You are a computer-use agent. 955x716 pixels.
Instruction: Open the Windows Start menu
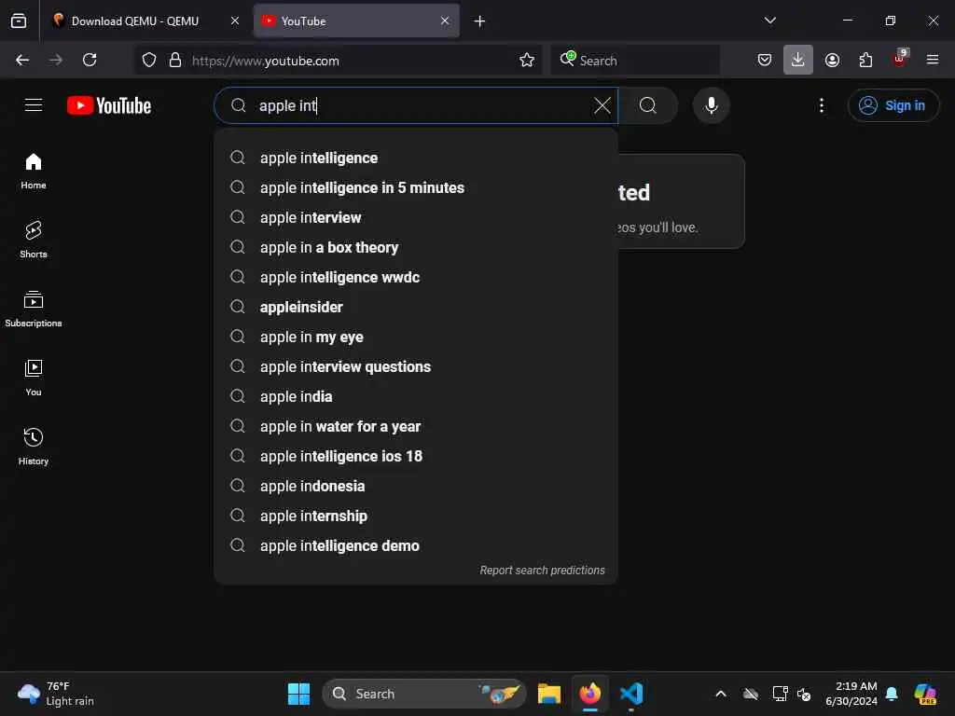point(298,694)
